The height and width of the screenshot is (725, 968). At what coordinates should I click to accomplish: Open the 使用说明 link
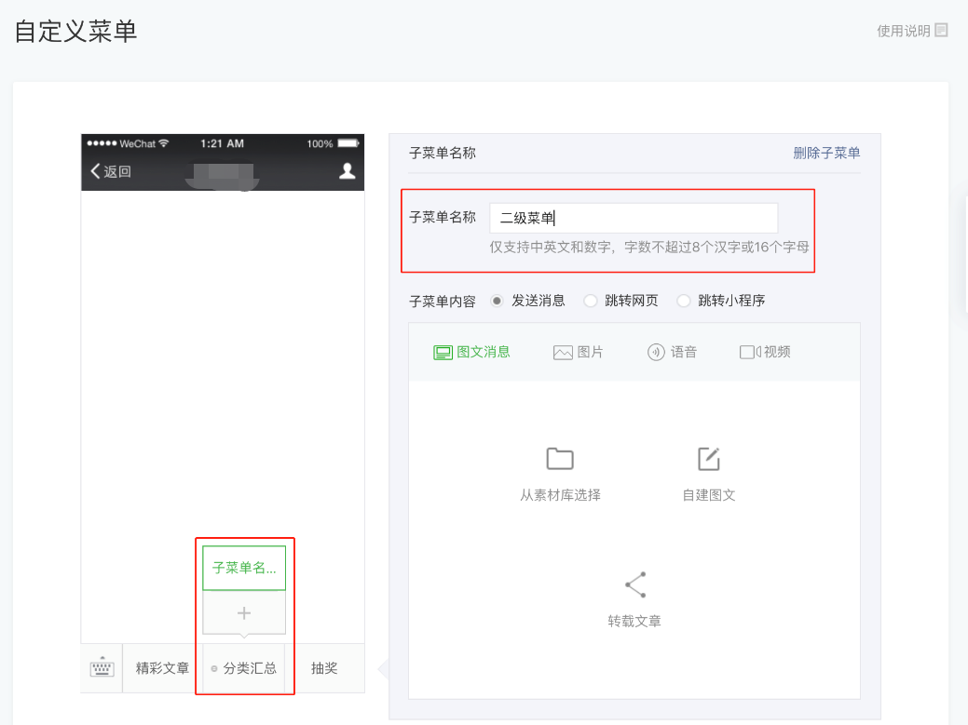point(903,31)
